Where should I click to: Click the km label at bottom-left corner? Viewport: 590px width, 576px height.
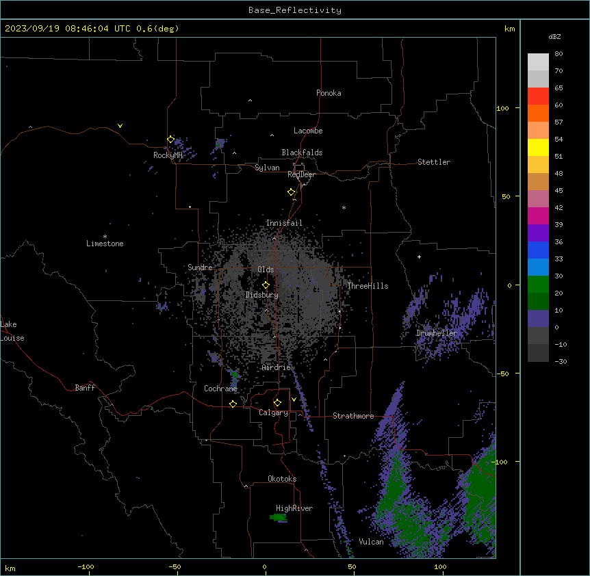pos(10,568)
